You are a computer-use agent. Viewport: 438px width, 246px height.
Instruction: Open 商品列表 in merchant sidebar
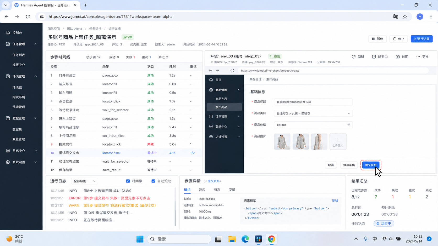(221, 99)
